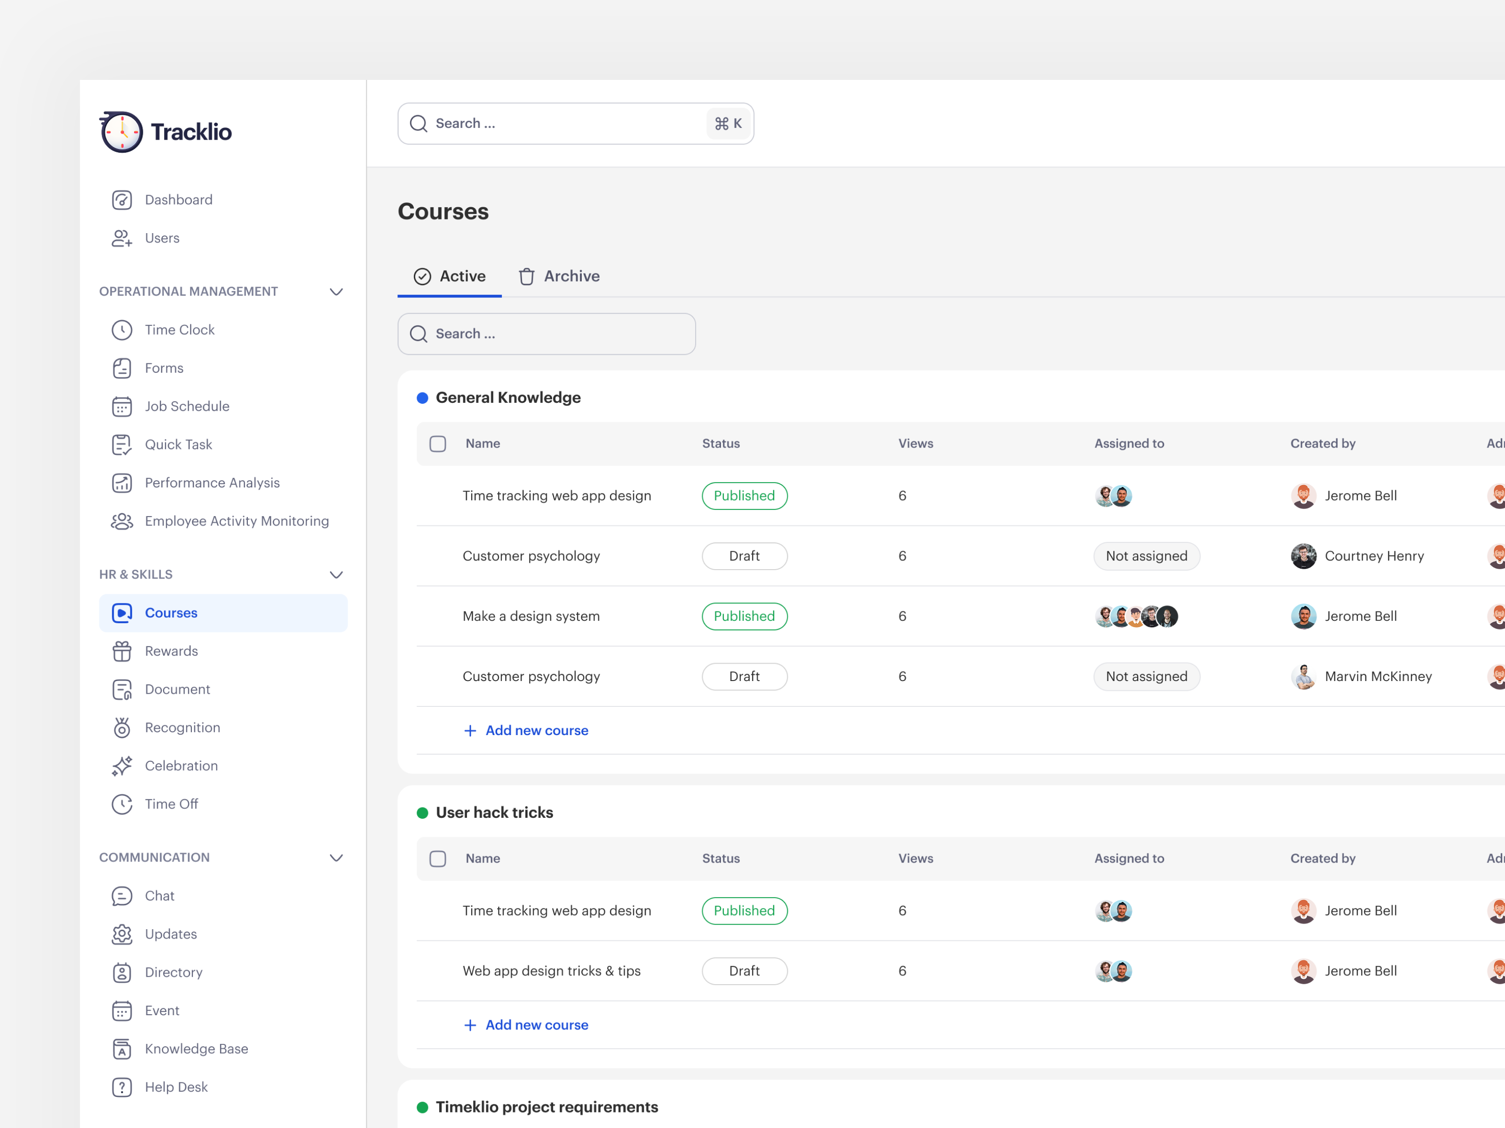The image size is (1505, 1128).
Task: Open the Knowledge Base icon
Action: pyautogui.click(x=122, y=1049)
